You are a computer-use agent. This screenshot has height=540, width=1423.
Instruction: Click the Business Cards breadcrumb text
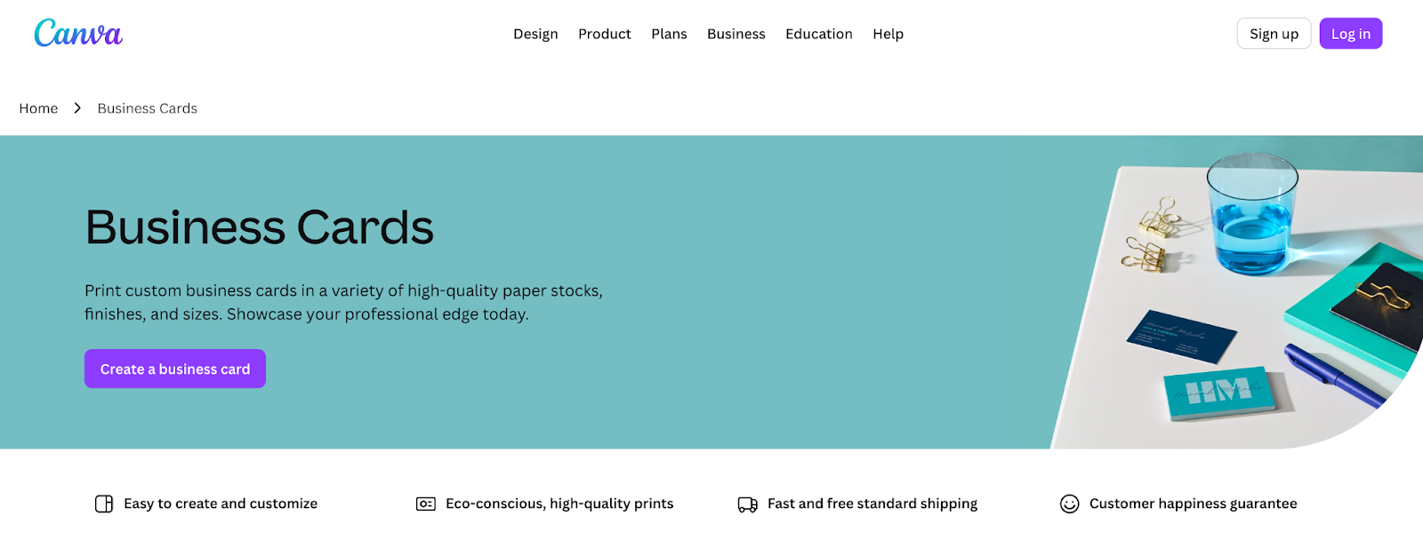coord(148,108)
